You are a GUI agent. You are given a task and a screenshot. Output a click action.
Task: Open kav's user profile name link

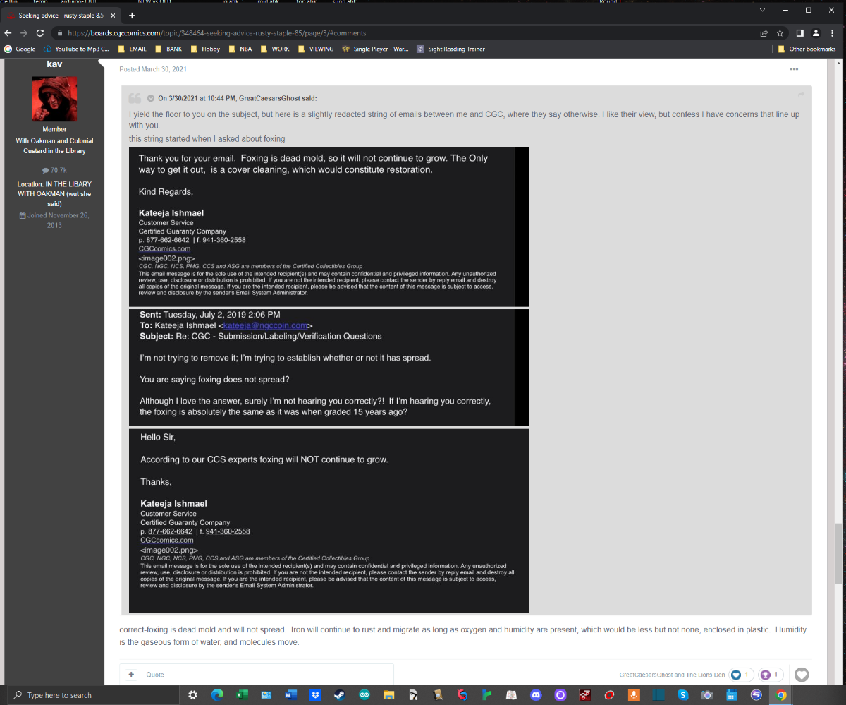[x=54, y=64]
